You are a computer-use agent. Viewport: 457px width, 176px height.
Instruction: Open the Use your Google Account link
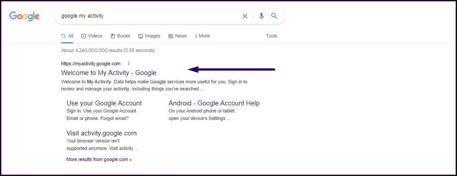click(x=104, y=103)
